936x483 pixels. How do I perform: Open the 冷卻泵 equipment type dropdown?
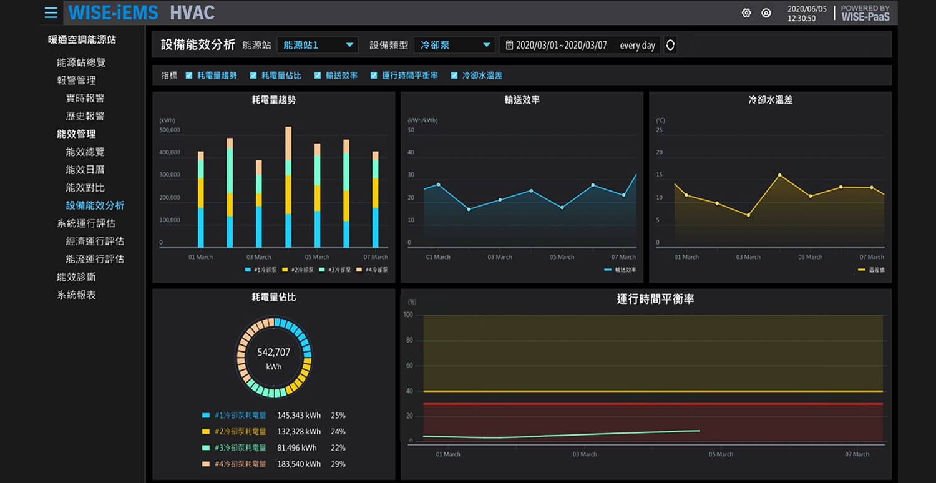(x=454, y=45)
